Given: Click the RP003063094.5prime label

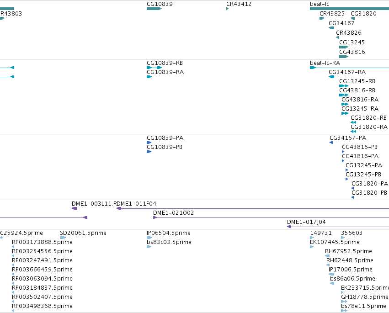Looking at the screenshot, I should click(42, 279).
